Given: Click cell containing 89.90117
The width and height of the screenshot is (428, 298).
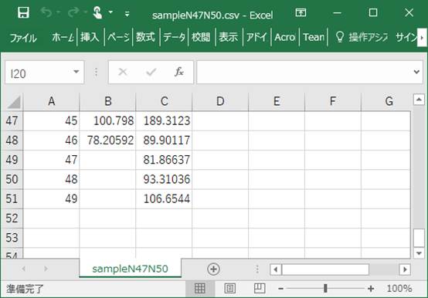Looking at the screenshot, I should [164, 141].
